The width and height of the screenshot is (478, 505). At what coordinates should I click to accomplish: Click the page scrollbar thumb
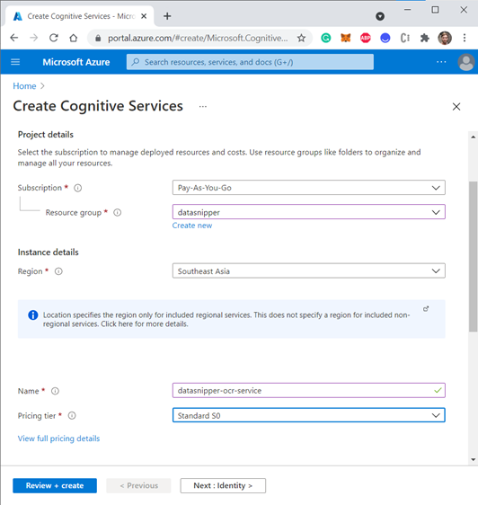tap(473, 257)
